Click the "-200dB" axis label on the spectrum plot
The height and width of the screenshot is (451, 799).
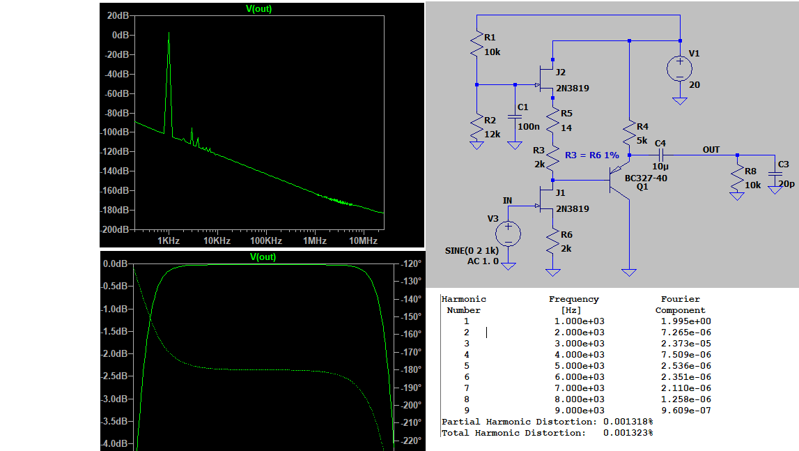115,229
